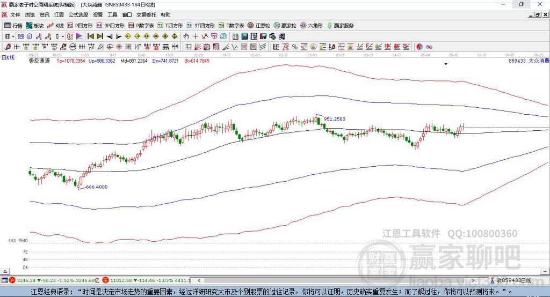Select the hand pan tool

point(186,36)
